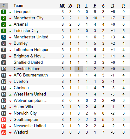
Task: Click the P points column header
Action: [123, 6]
